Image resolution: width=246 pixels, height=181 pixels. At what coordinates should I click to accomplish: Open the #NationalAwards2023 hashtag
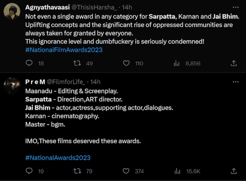[x=58, y=158]
